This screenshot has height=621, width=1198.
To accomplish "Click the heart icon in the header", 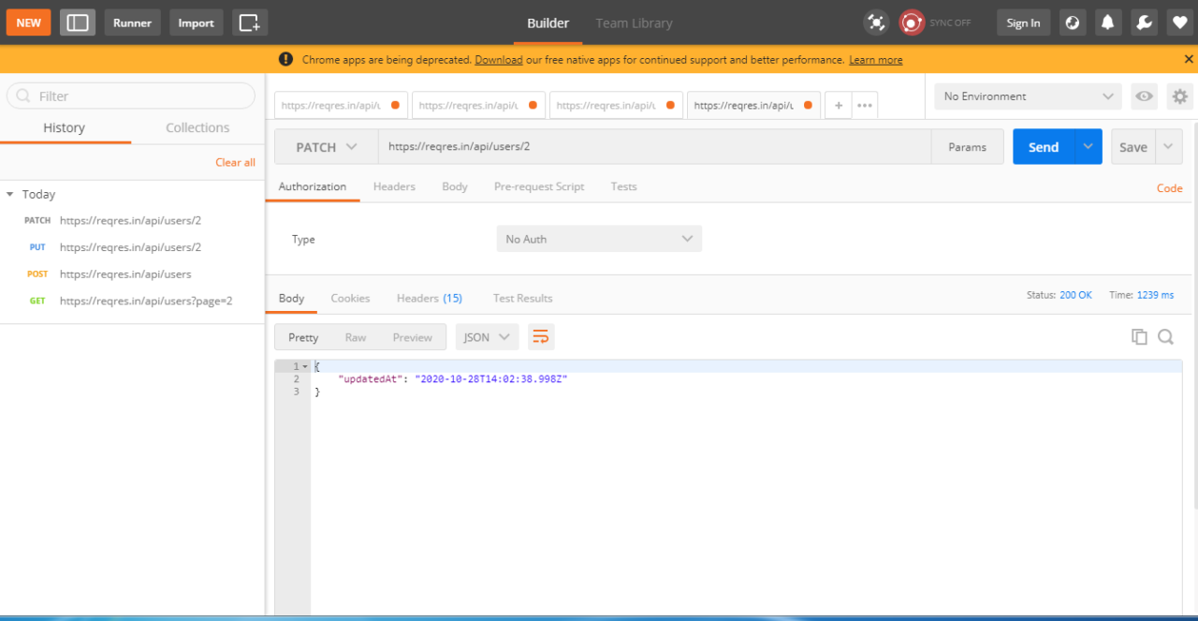I will tap(1180, 22).
